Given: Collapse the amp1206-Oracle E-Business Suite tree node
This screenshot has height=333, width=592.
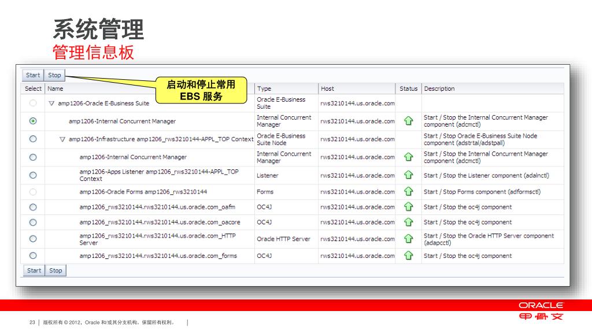Looking at the screenshot, I should pos(51,103).
